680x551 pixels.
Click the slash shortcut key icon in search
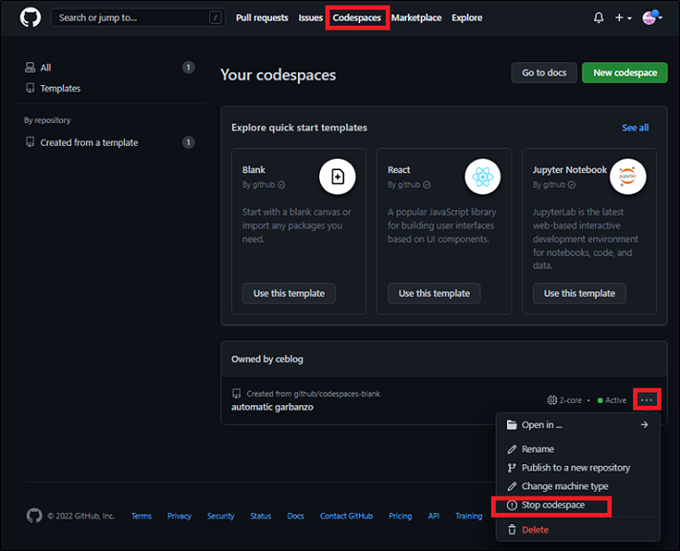[215, 18]
